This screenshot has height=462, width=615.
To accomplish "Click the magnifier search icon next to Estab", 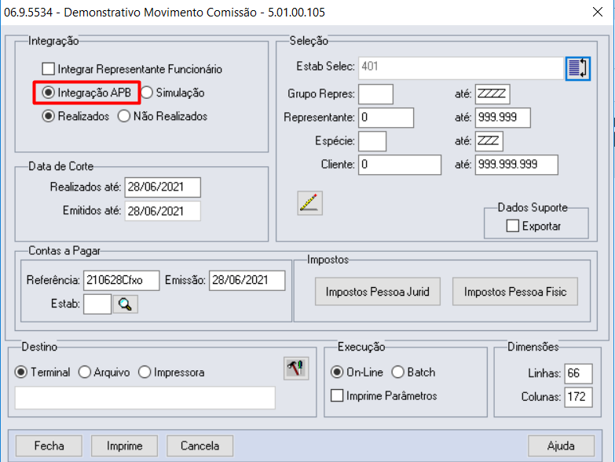I will tap(125, 304).
